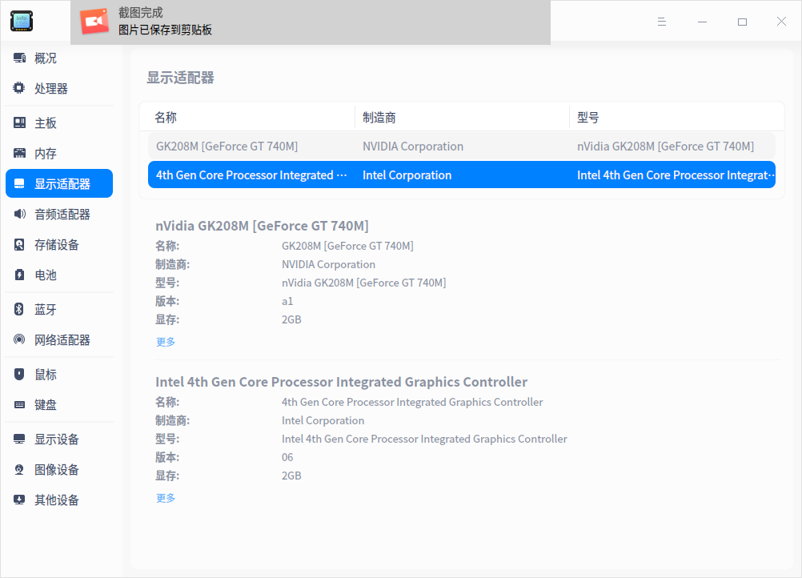Click the 音频适配器 speaker icon
This screenshot has width=802, height=578.
click(x=19, y=214)
